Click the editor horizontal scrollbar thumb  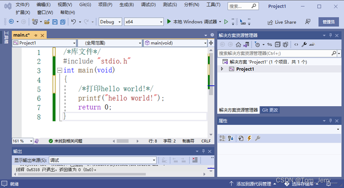coord(122,141)
